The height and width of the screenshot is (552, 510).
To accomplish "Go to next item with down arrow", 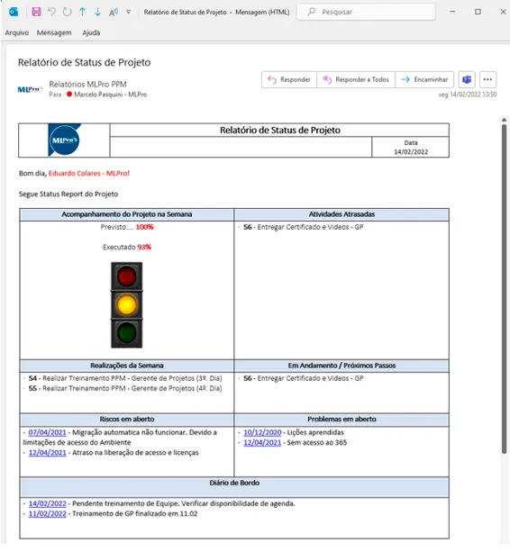I will tap(97, 12).
